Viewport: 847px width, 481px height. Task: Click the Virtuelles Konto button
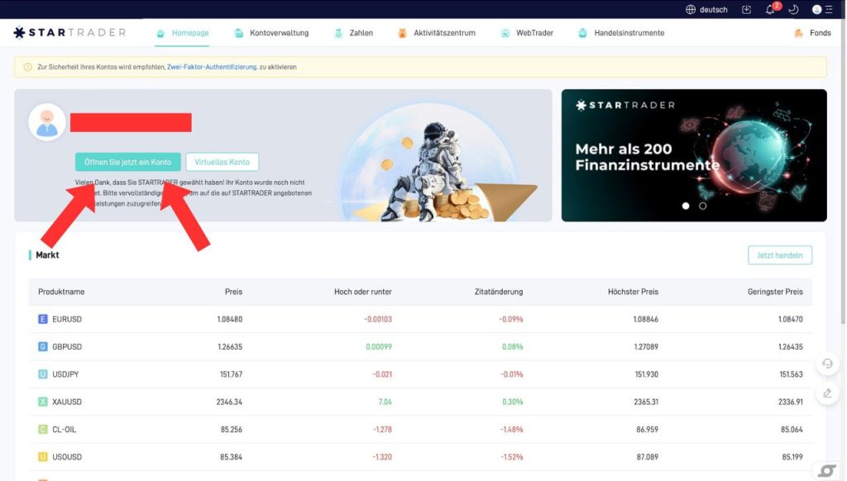(222, 162)
